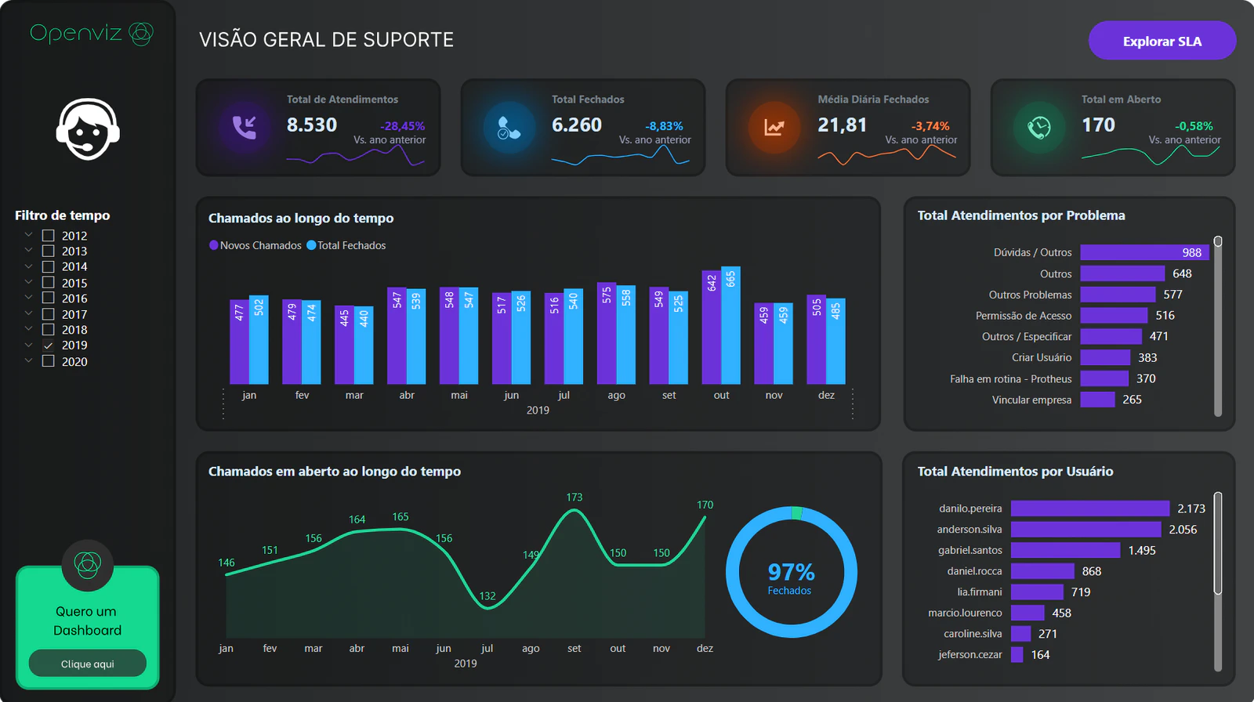This screenshot has height=702, width=1254.
Task: Click the closed call icon in Total Fechados
Action: [x=509, y=127]
